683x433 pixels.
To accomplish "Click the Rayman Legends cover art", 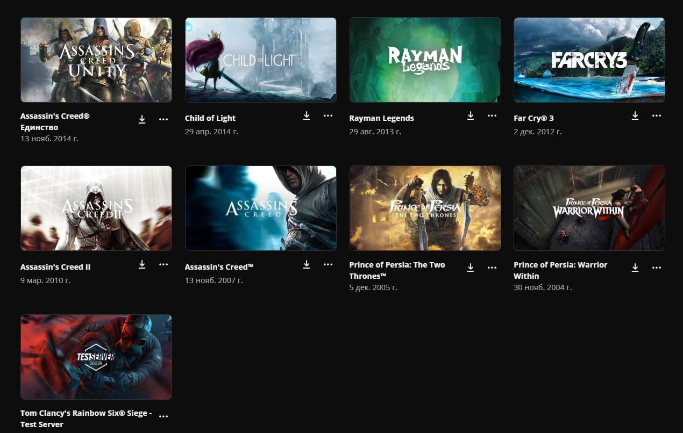I will (425, 60).
